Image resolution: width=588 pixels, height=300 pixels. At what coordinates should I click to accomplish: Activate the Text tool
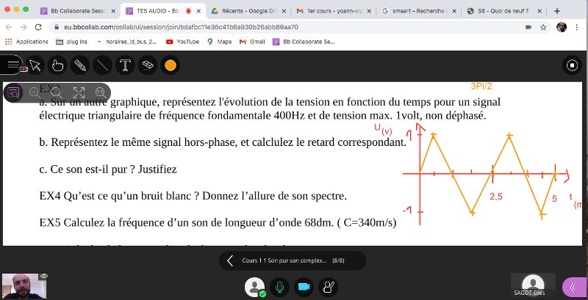coord(126,65)
